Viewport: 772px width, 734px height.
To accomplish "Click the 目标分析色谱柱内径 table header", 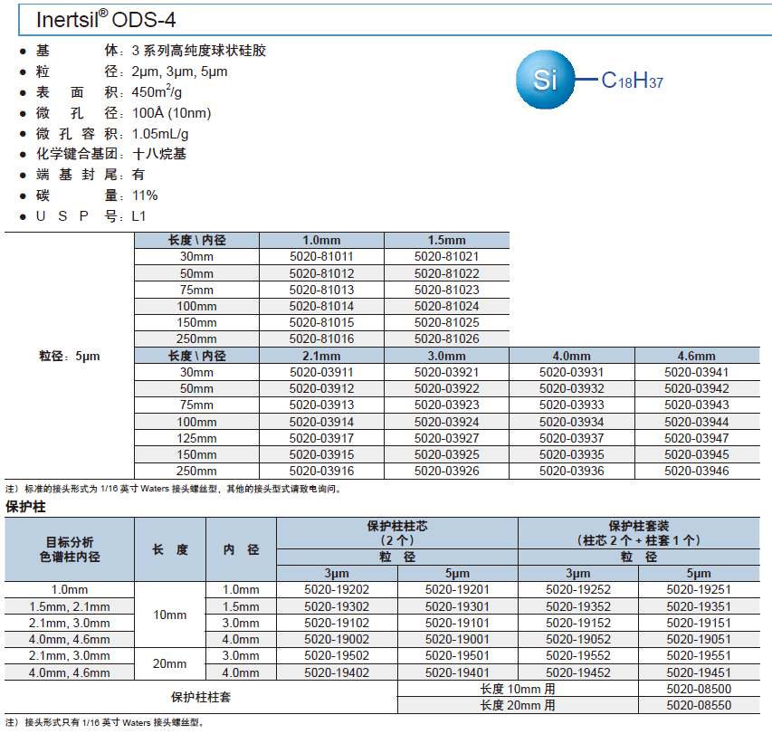I will [x=70, y=549].
